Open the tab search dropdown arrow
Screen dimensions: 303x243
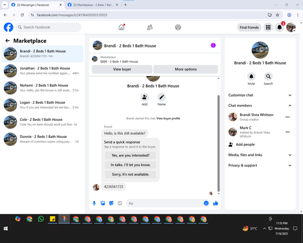coord(5,5)
